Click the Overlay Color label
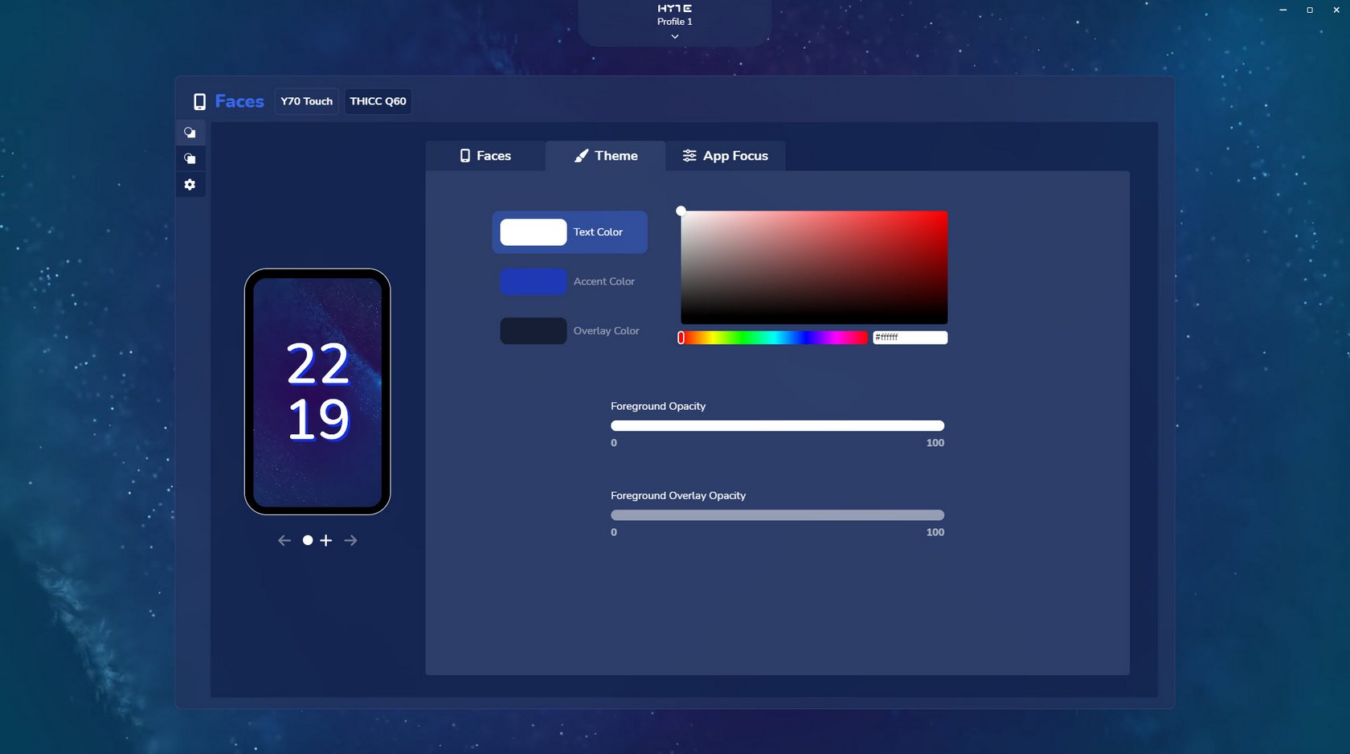The height and width of the screenshot is (754, 1350). [x=607, y=330]
